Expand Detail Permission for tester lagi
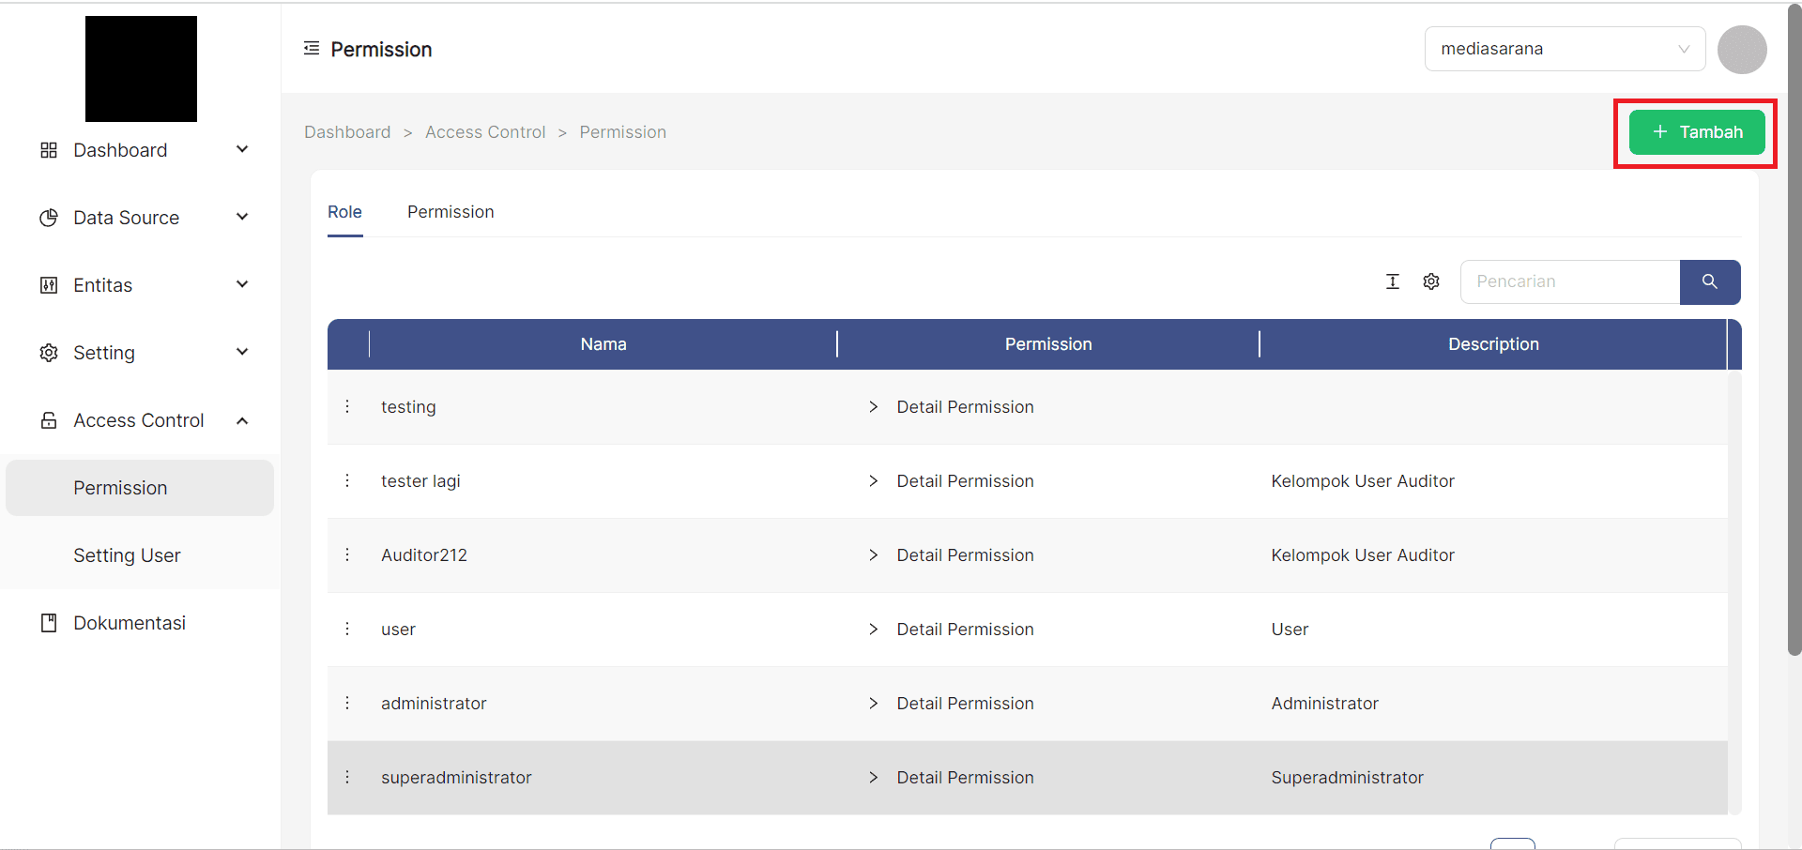 pyautogui.click(x=874, y=481)
